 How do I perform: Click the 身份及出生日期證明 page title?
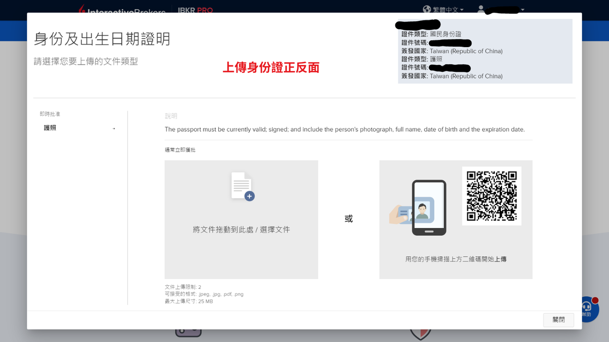(101, 39)
